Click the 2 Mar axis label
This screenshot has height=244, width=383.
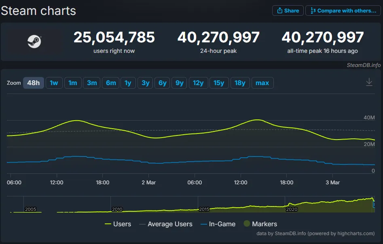coord(149,182)
